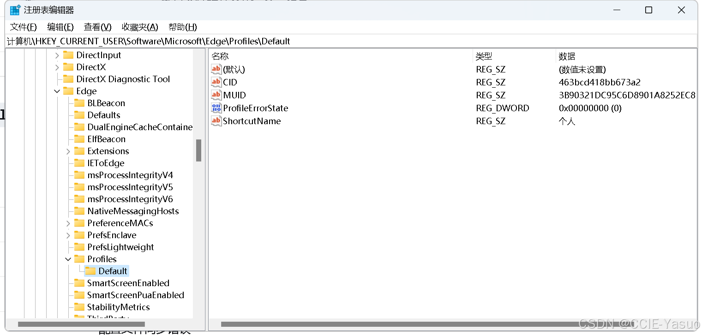This screenshot has width=702, height=336.
Task: Expand the DirectInput key
Action: [x=57, y=55]
